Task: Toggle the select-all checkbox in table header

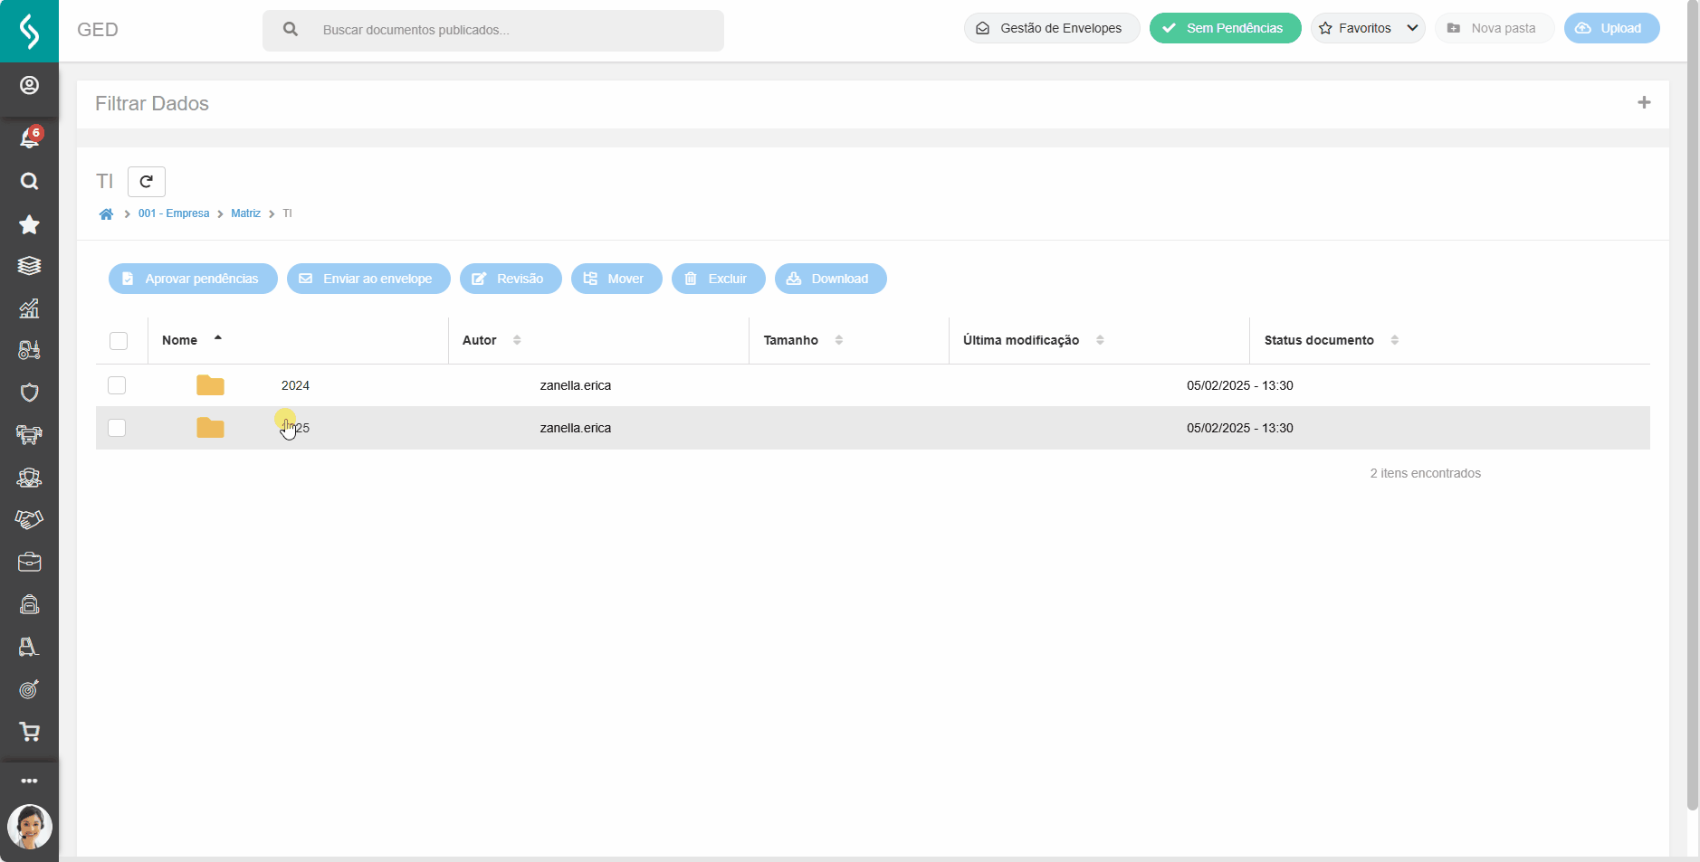Action: point(119,341)
